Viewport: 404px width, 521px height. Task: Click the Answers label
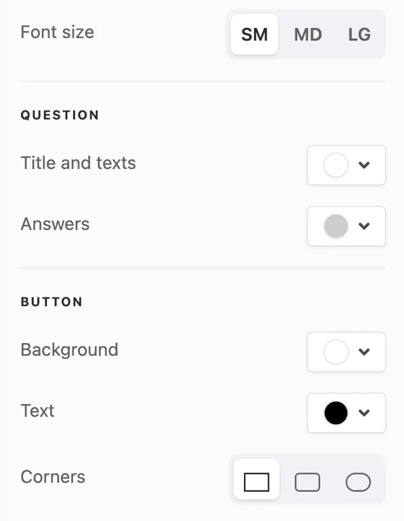[55, 224]
